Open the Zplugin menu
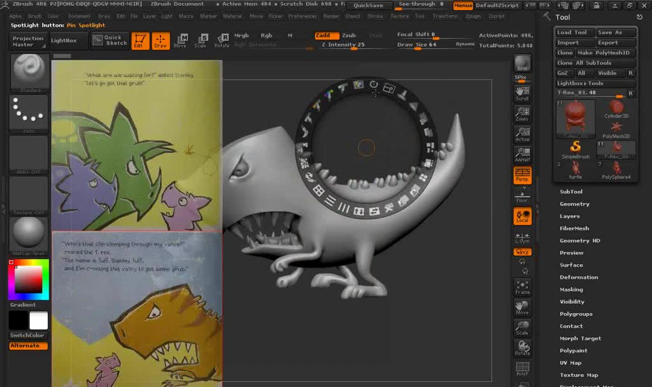 point(473,16)
